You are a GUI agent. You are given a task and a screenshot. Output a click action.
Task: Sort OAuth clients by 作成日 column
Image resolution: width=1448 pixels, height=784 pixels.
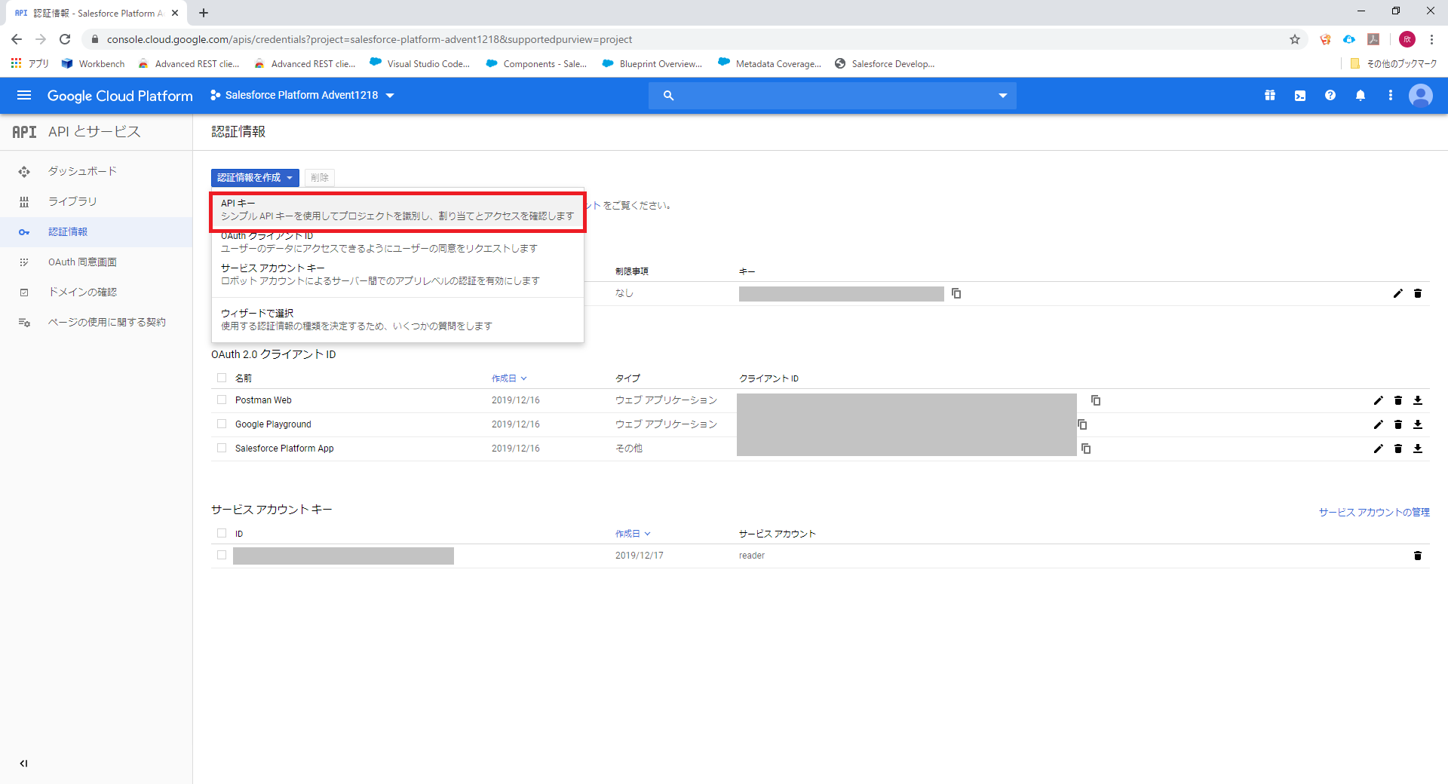pos(509,378)
